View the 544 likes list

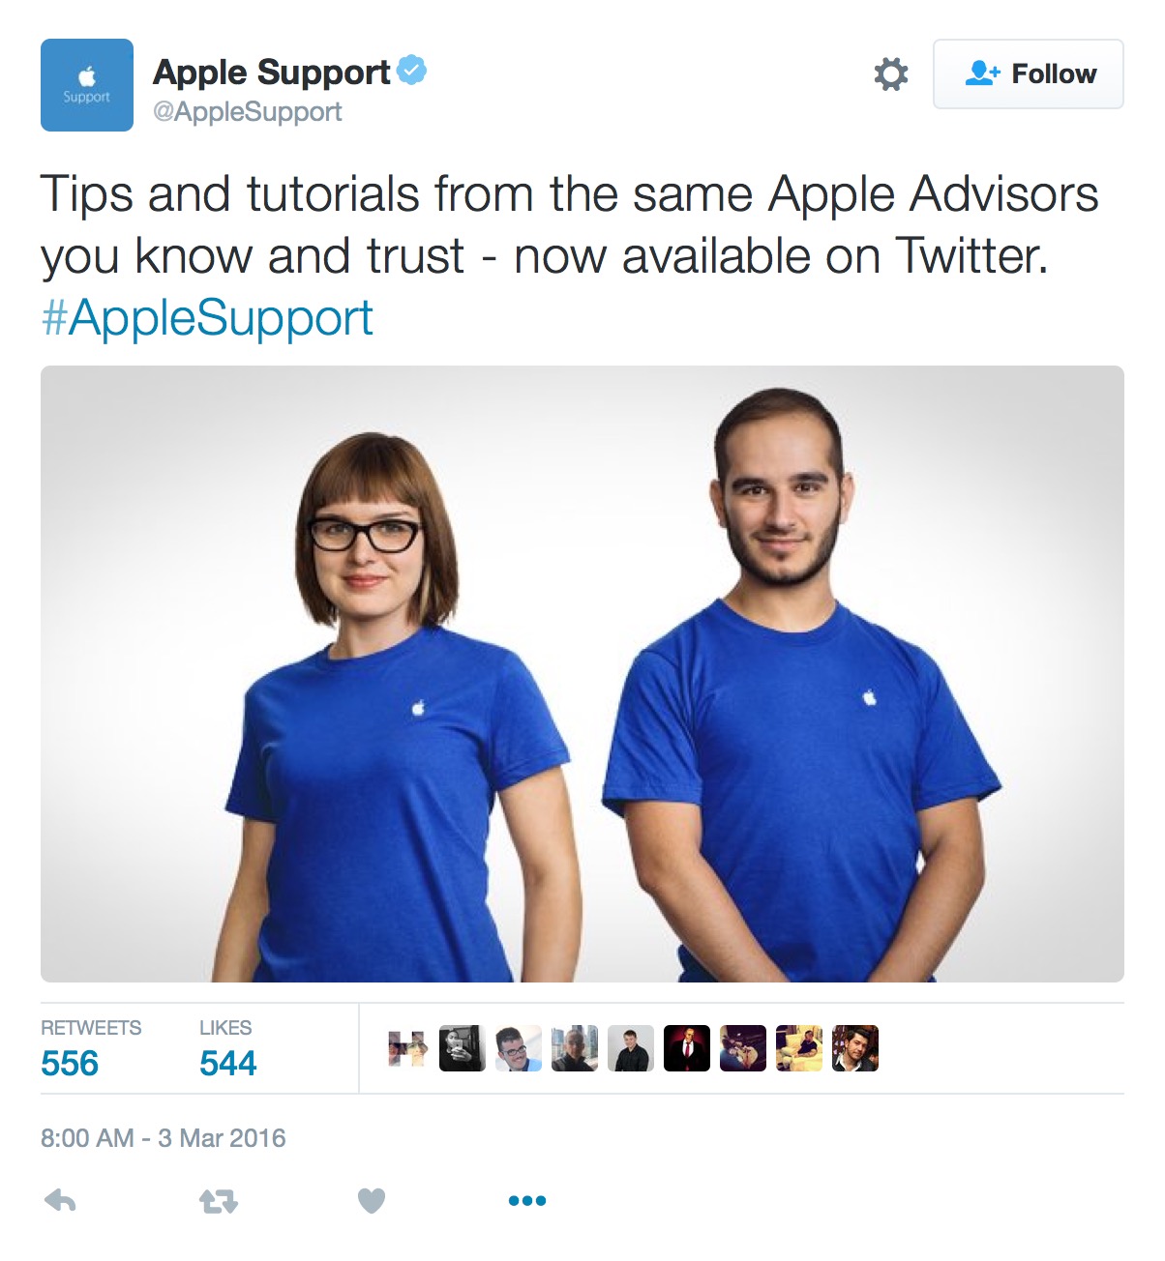tap(228, 1049)
